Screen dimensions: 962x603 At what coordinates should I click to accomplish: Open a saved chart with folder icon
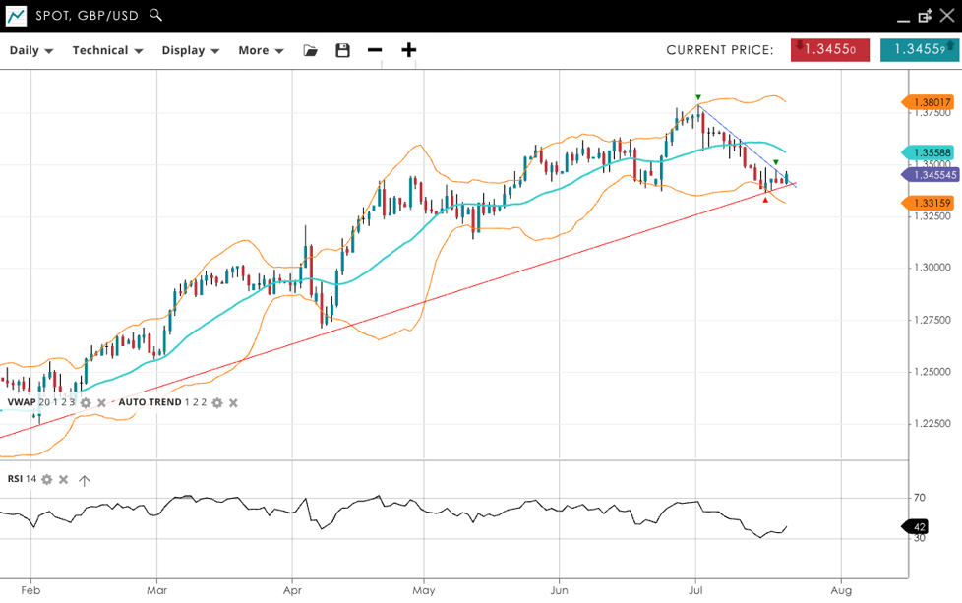coord(311,50)
